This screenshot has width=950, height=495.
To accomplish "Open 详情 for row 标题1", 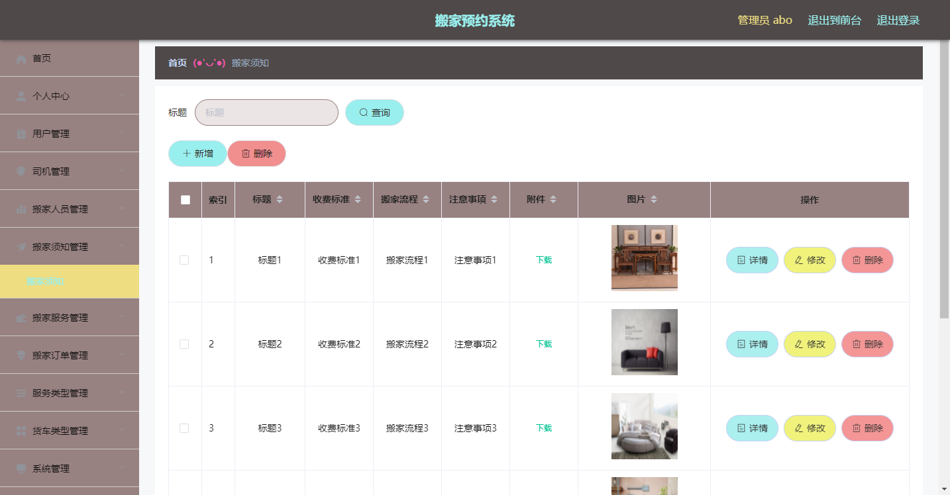I will pyautogui.click(x=753, y=260).
